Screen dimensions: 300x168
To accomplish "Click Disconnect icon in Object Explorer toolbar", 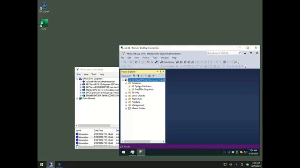I will [x=138, y=76].
